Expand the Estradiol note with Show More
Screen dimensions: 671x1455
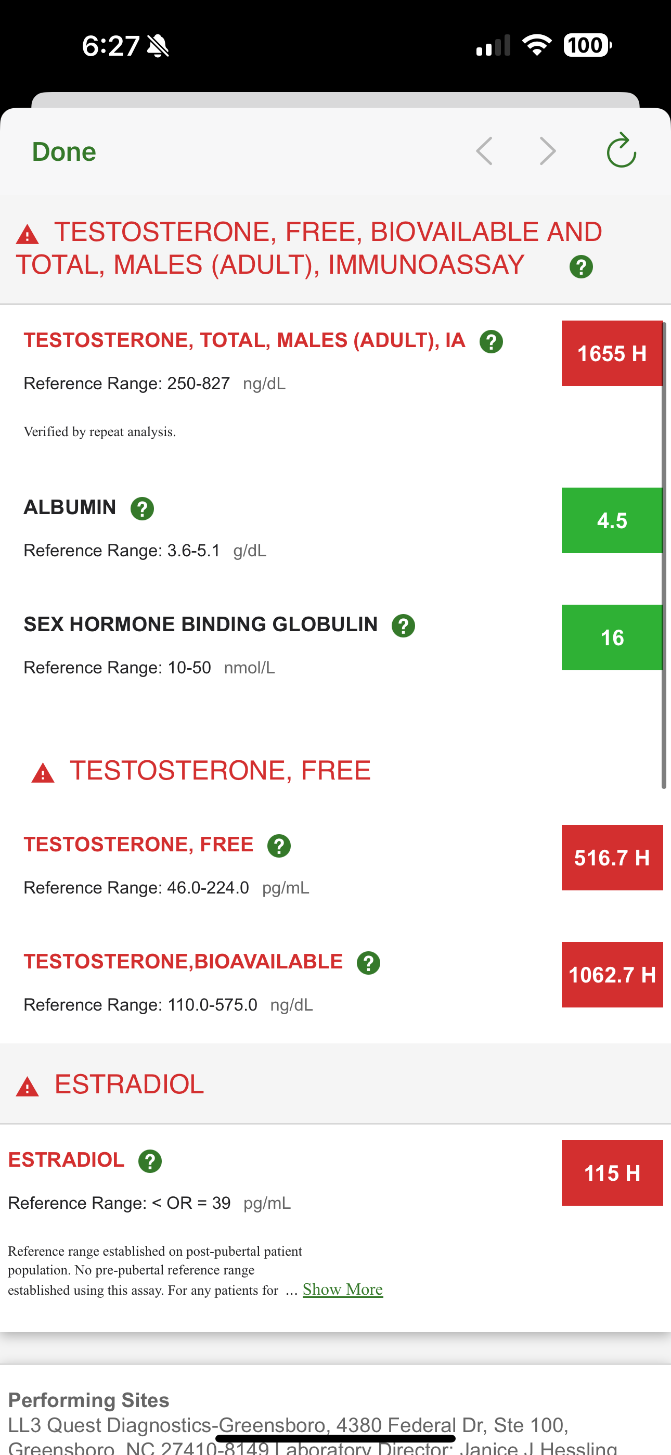click(342, 1289)
